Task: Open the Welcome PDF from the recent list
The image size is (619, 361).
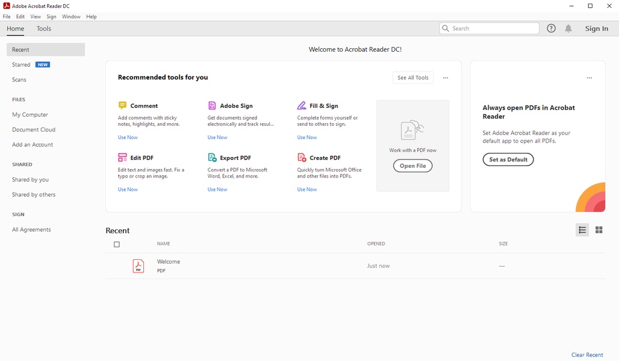Action: [x=169, y=262]
